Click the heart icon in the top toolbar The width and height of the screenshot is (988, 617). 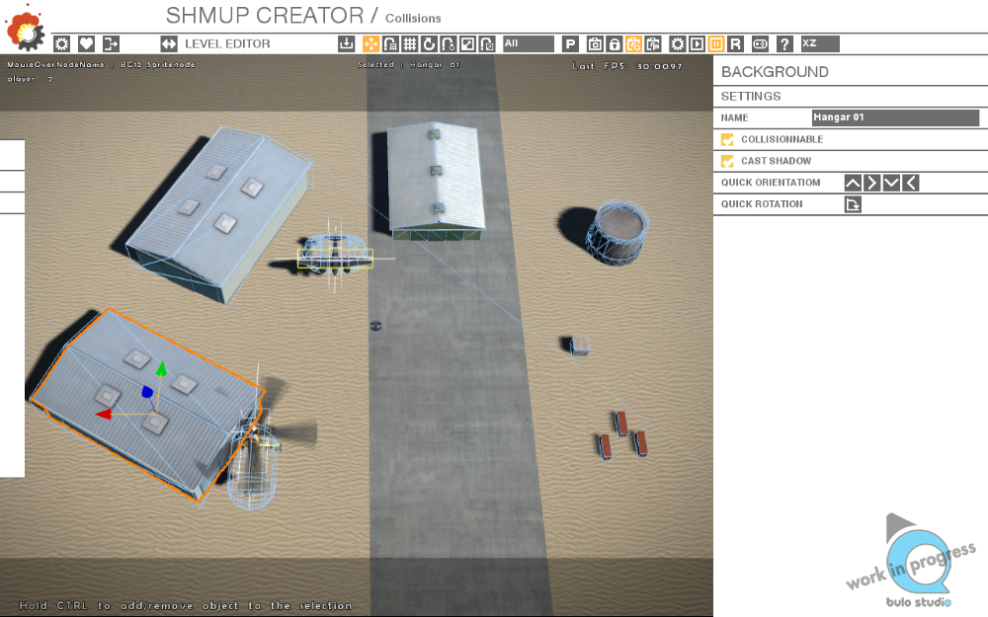click(86, 43)
